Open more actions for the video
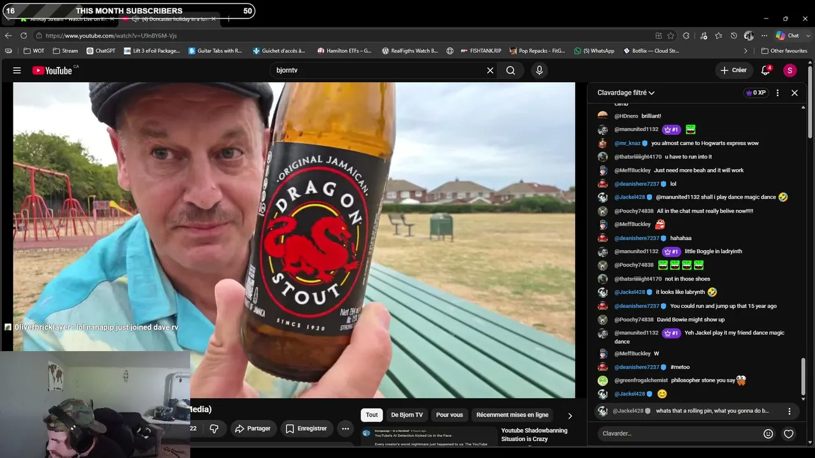The image size is (815, 458). point(345,429)
